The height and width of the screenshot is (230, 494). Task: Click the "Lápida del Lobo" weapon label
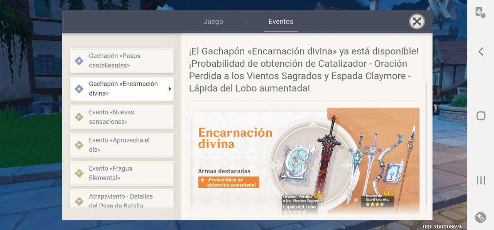299,206
